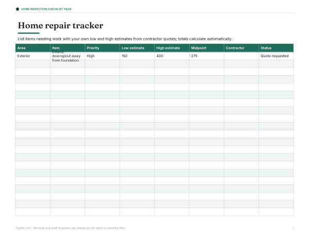Click the '150' low estimate value
This screenshot has width=309, height=239.
pyautogui.click(x=124, y=56)
